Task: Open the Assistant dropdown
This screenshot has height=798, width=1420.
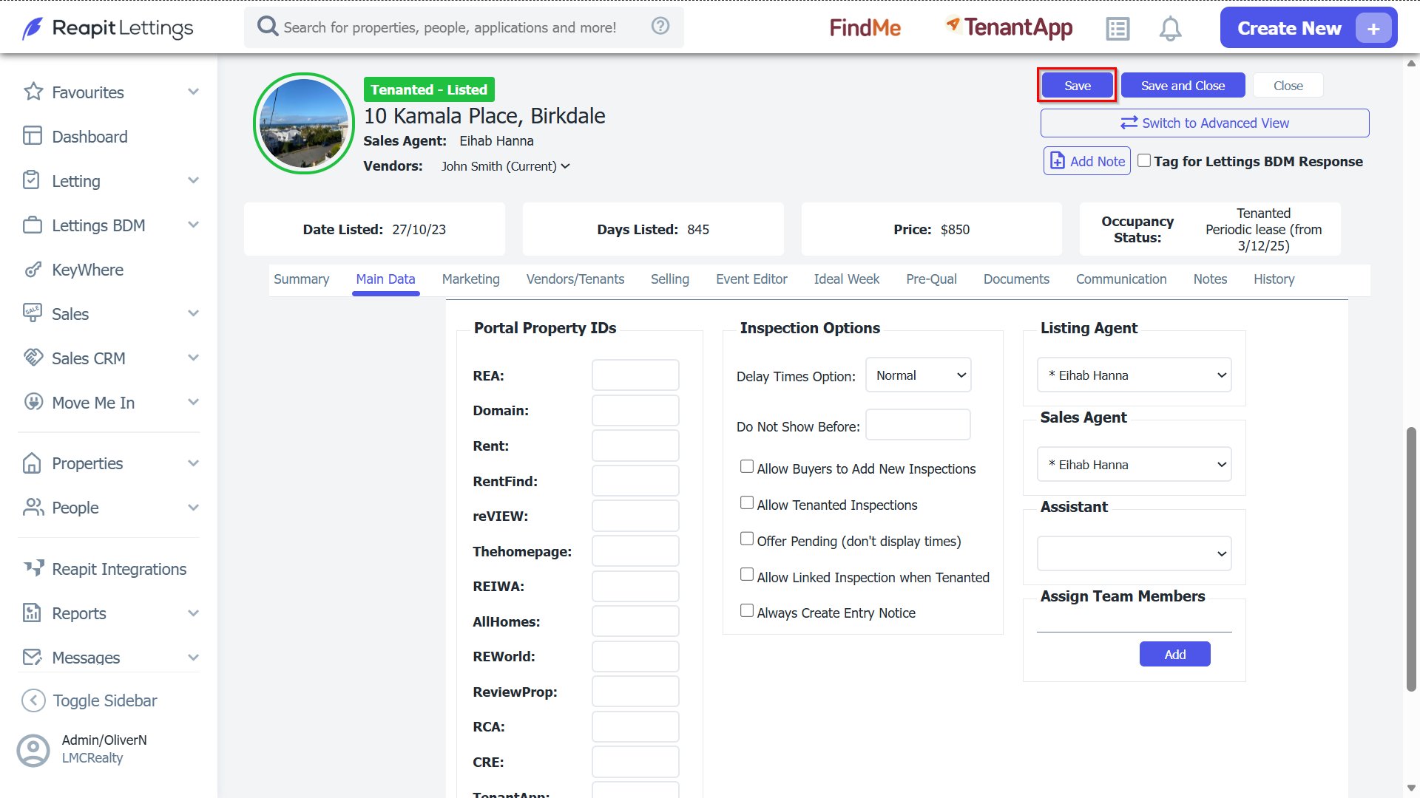Action: pyautogui.click(x=1135, y=553)
